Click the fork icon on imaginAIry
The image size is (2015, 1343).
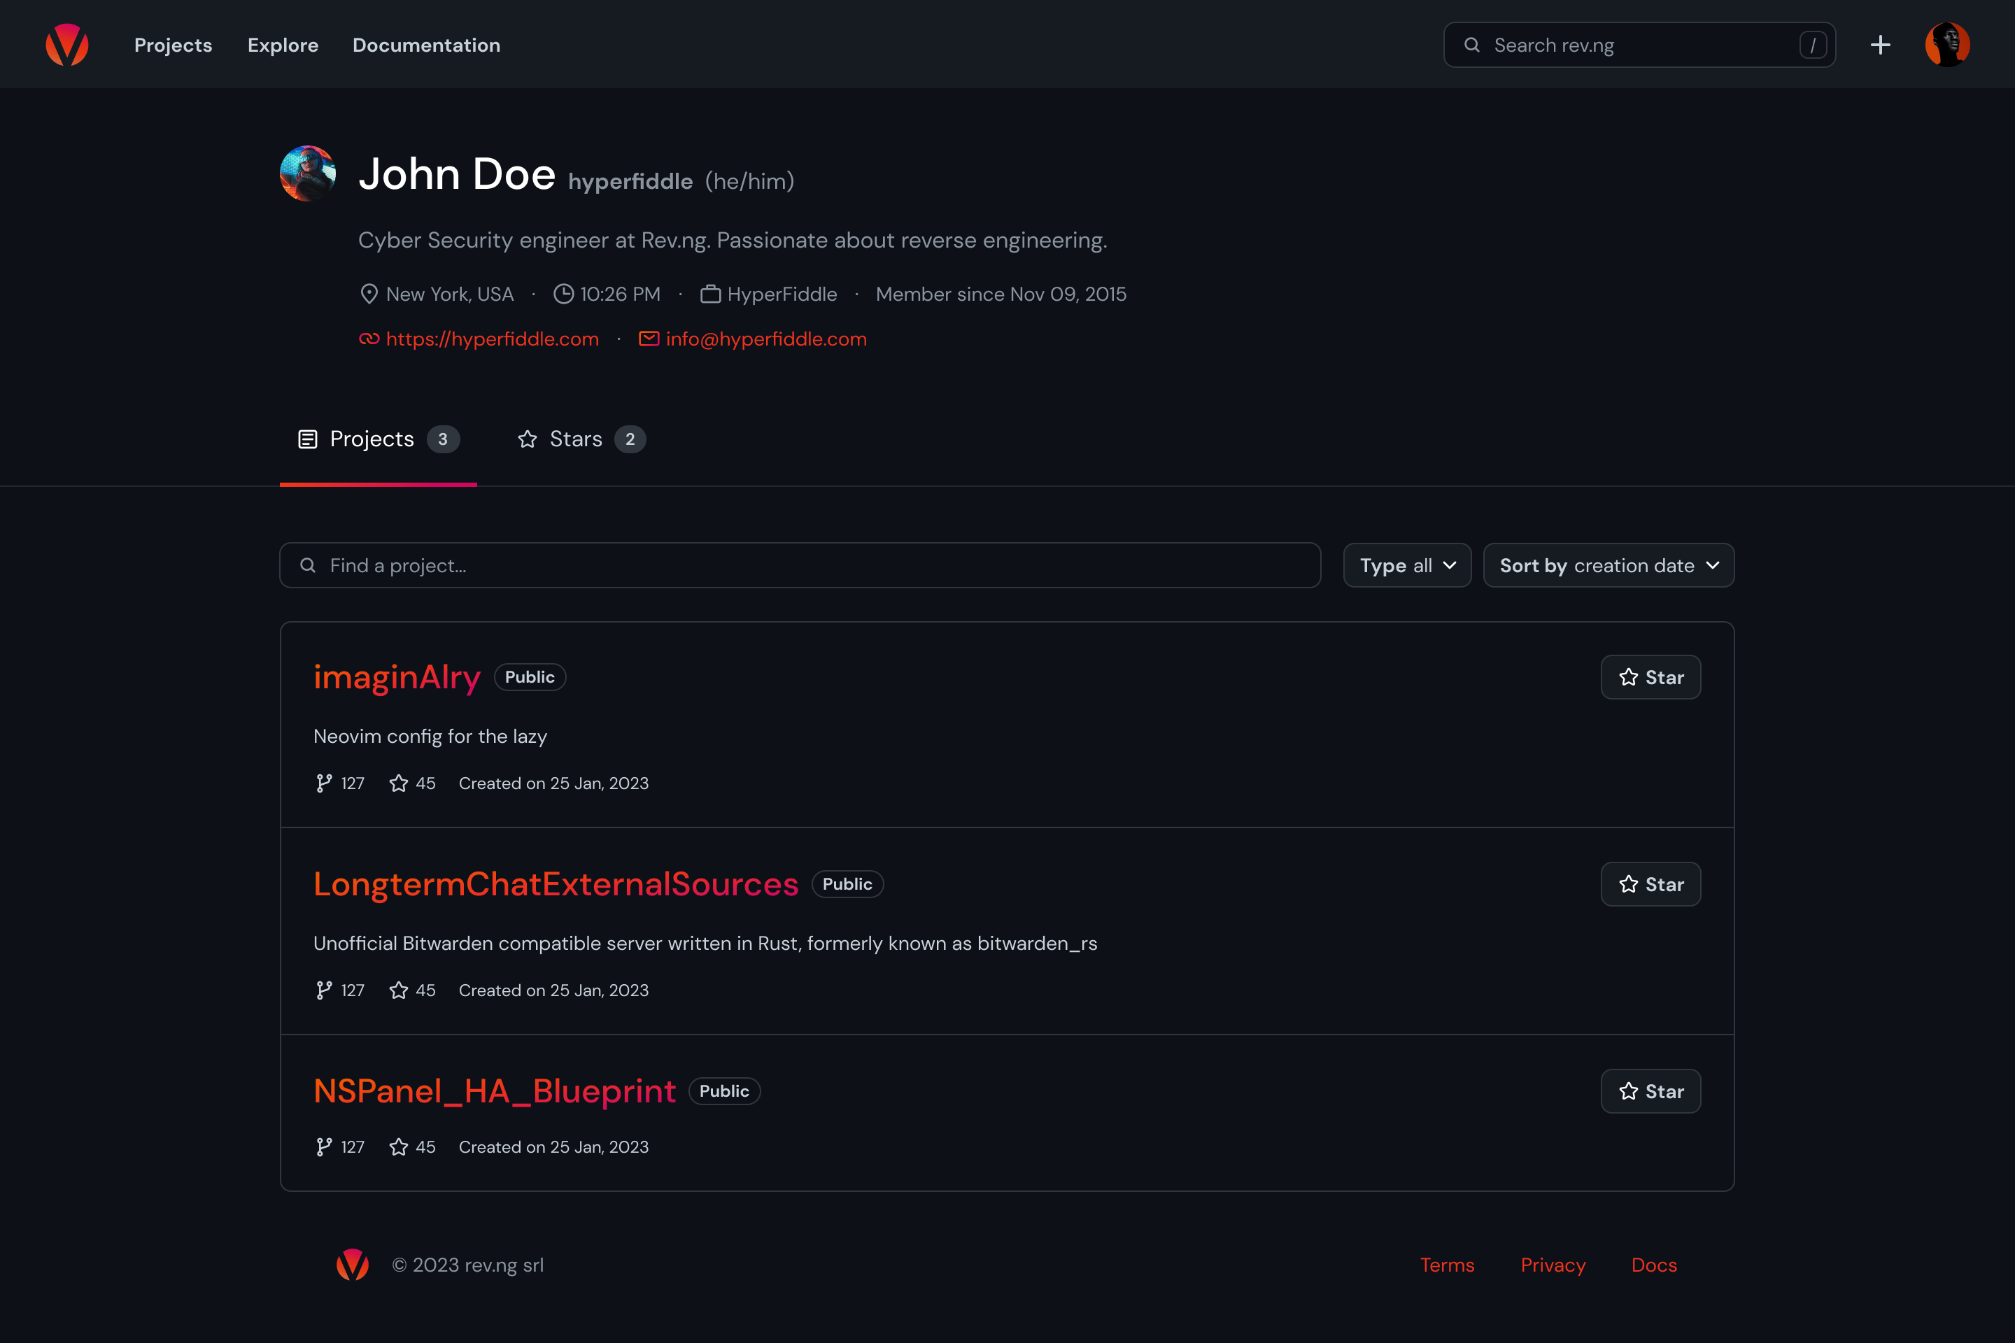tap(324, 783)
